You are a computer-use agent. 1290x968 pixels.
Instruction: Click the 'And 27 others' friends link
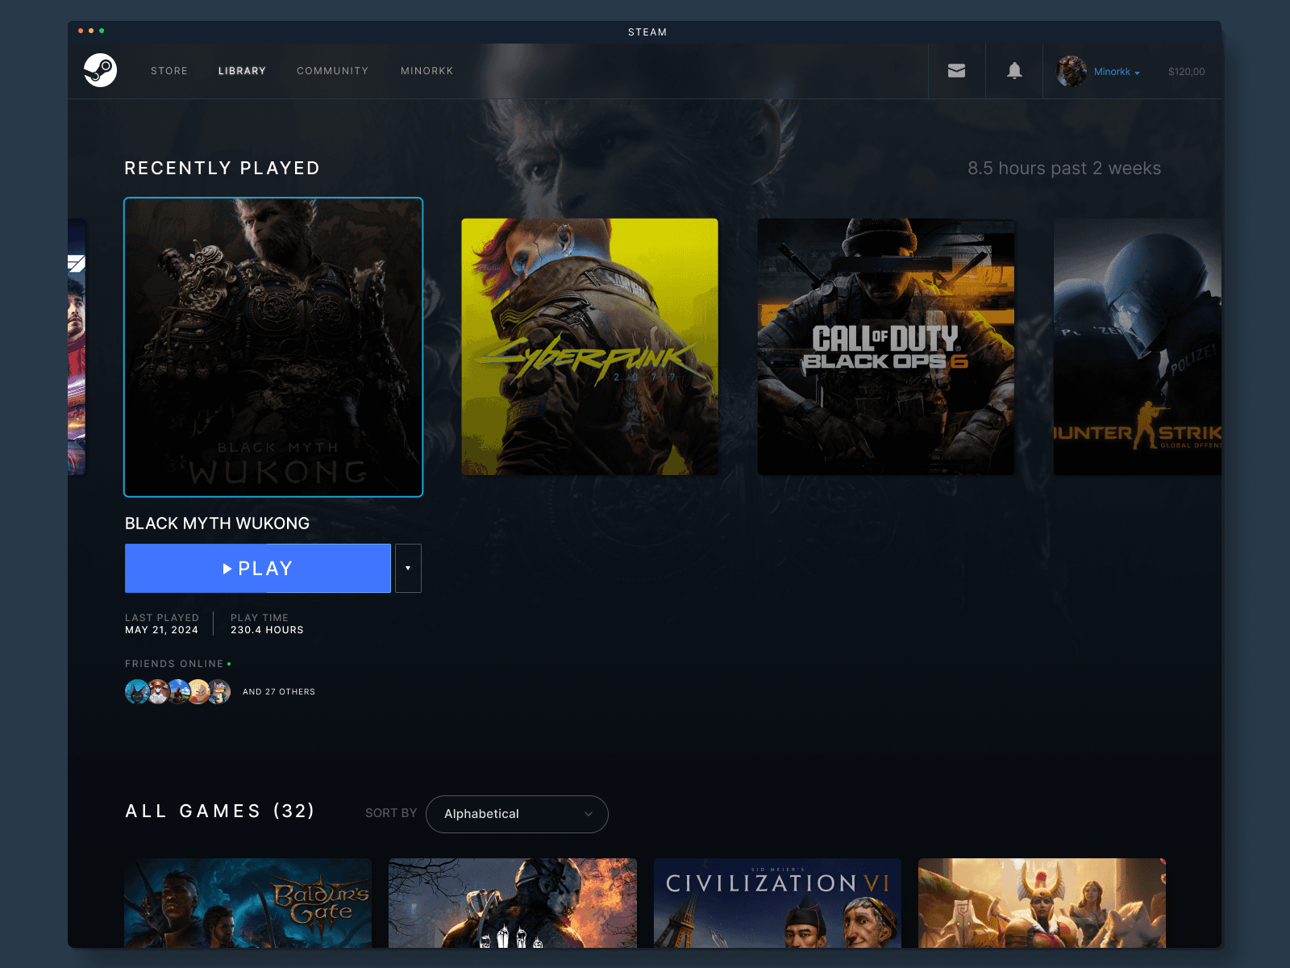point(279,691)
